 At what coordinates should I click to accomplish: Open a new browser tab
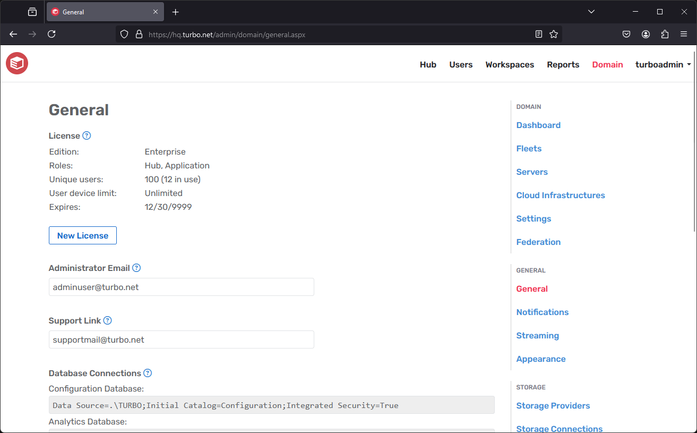[x=175, y=11]
